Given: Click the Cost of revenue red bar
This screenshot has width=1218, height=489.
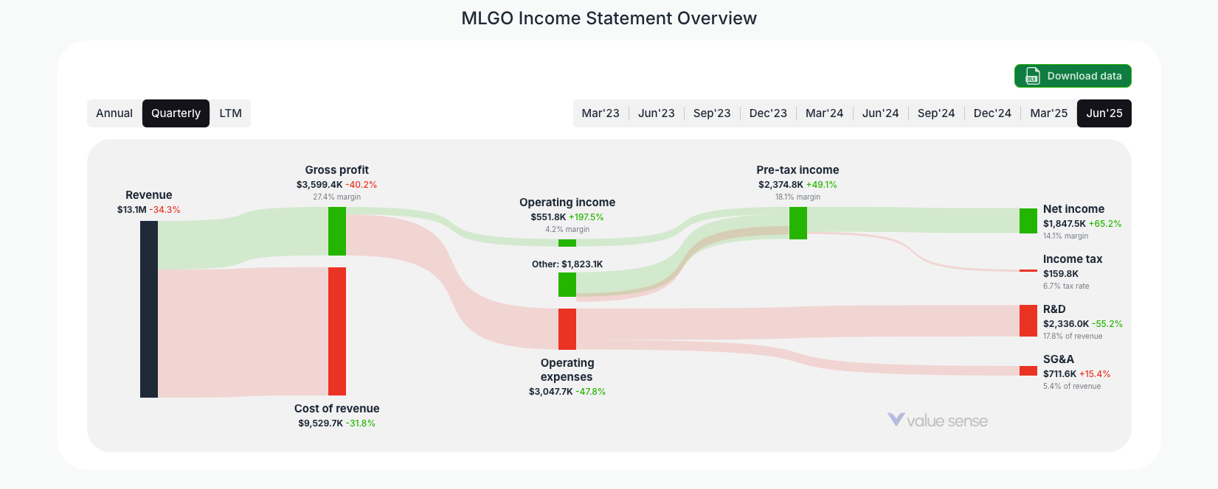Looking at the screenshot, I should [x=338, y=331].
